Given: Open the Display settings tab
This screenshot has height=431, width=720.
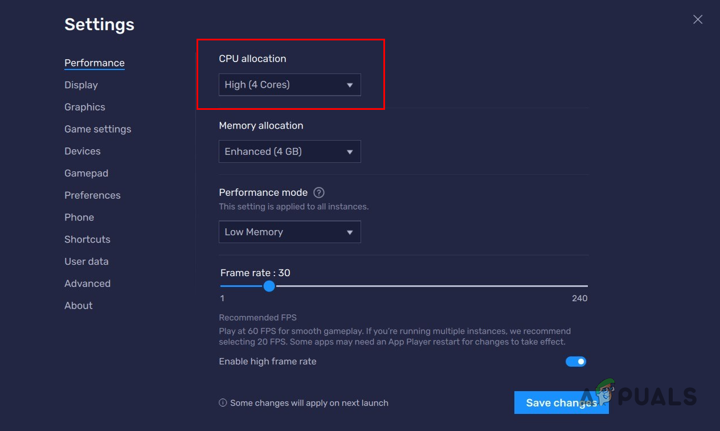Looking at the screenshot, I should click(81, 85).
